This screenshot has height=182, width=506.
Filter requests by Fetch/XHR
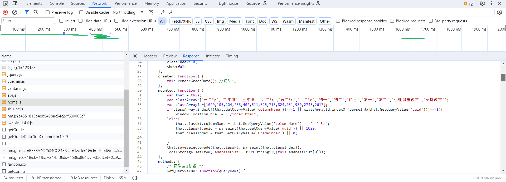coord(181,21)
